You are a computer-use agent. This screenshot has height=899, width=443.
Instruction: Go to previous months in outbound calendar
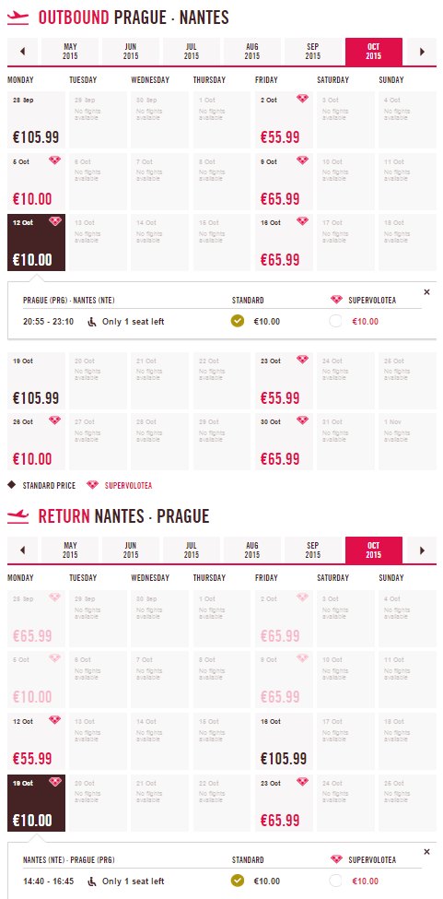point(23,52)
